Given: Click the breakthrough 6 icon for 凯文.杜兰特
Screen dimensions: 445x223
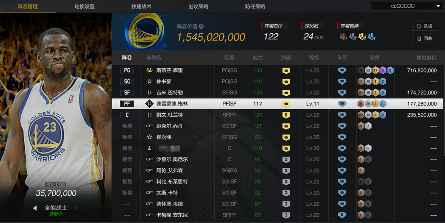Looking at the screenshot, I should (x=286, y=115).
